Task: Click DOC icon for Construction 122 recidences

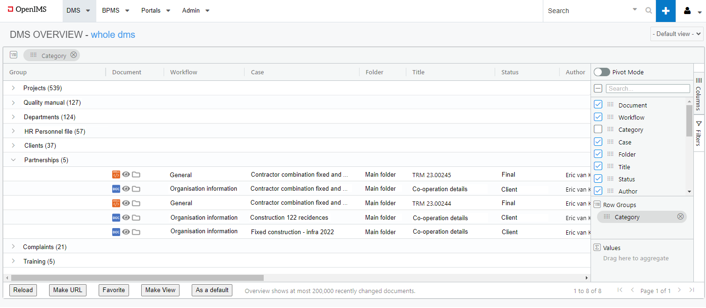Action: click(116, 218)
